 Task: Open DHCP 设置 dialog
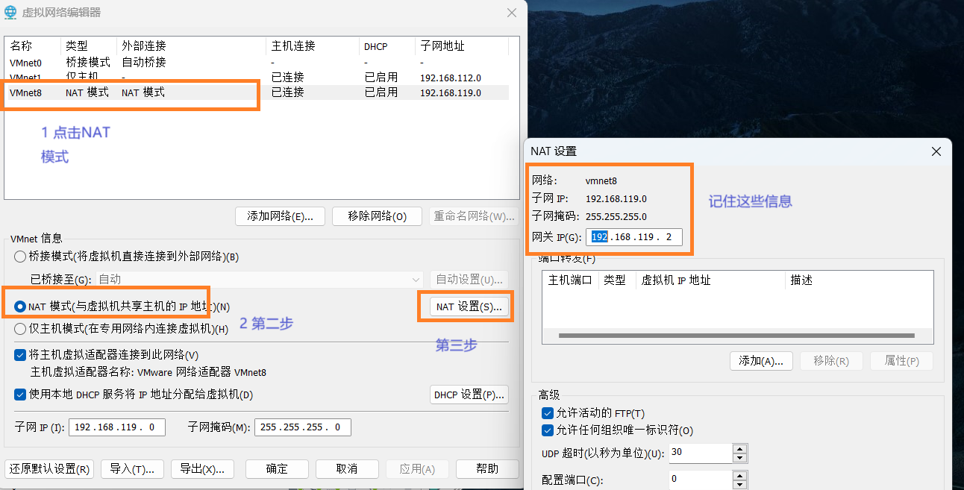tap(469, 395)
